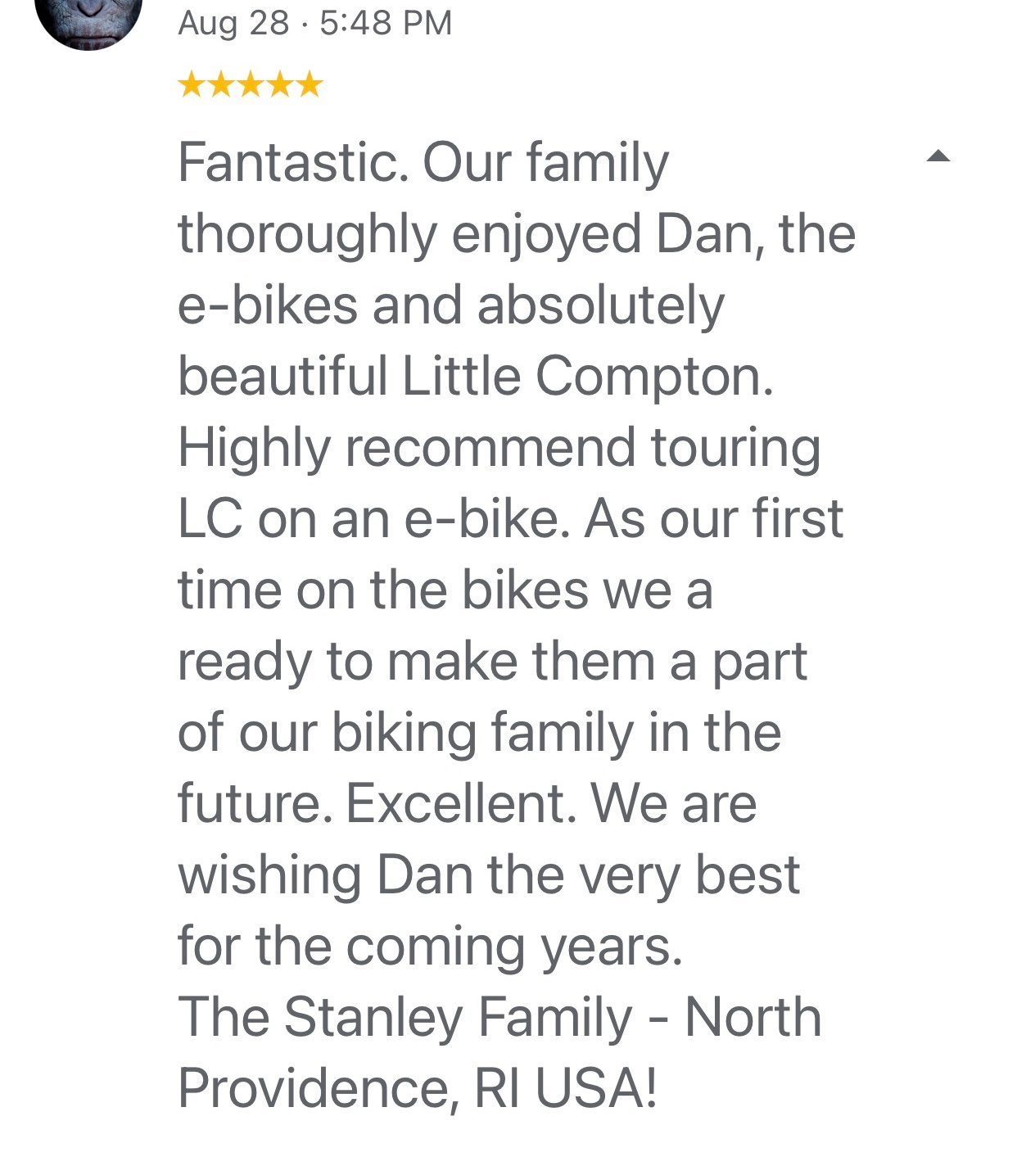Screen dimensions: 1017x1175
Task: Click the Aug 28 5:48 PM timestamp
Action: tap(314, 23)
